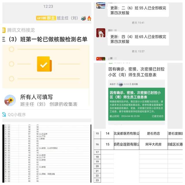Click the 昨天 15:57 timestamp
This screenshot has width=185, height=185.
[138, 51]
